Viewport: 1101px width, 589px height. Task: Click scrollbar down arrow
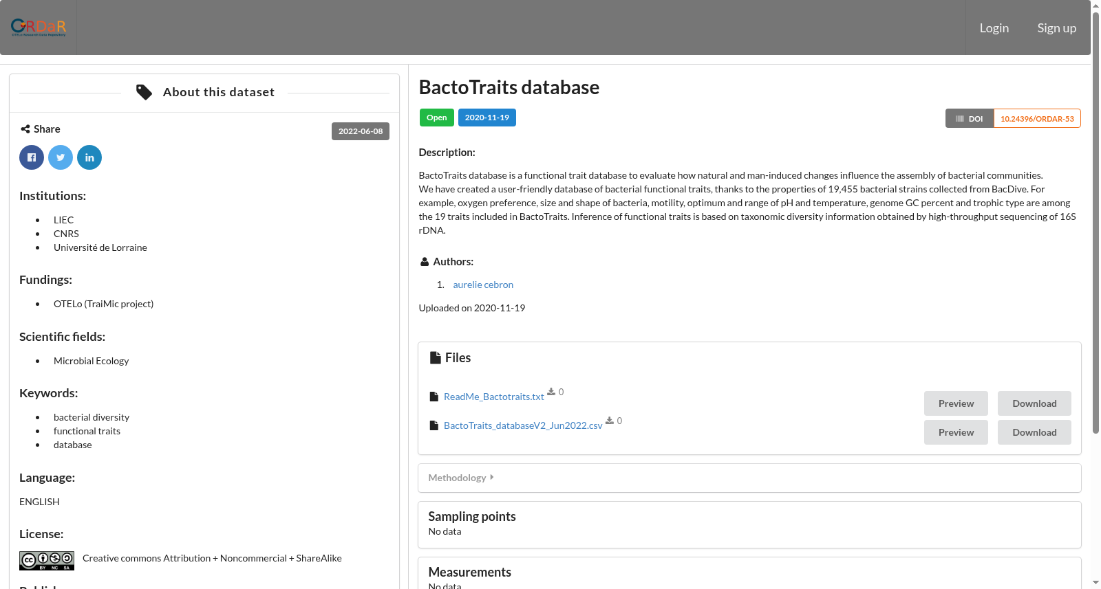1095,583
